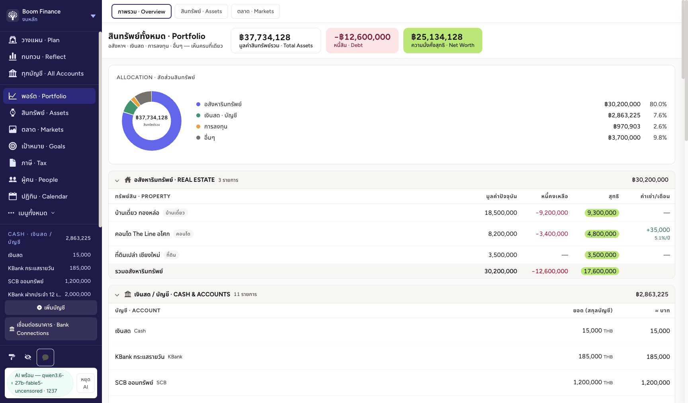This screenshot has height=403, width=688.
Task: Click the เพิ่มบัญชี add account button
Action: tap(51, 308)
